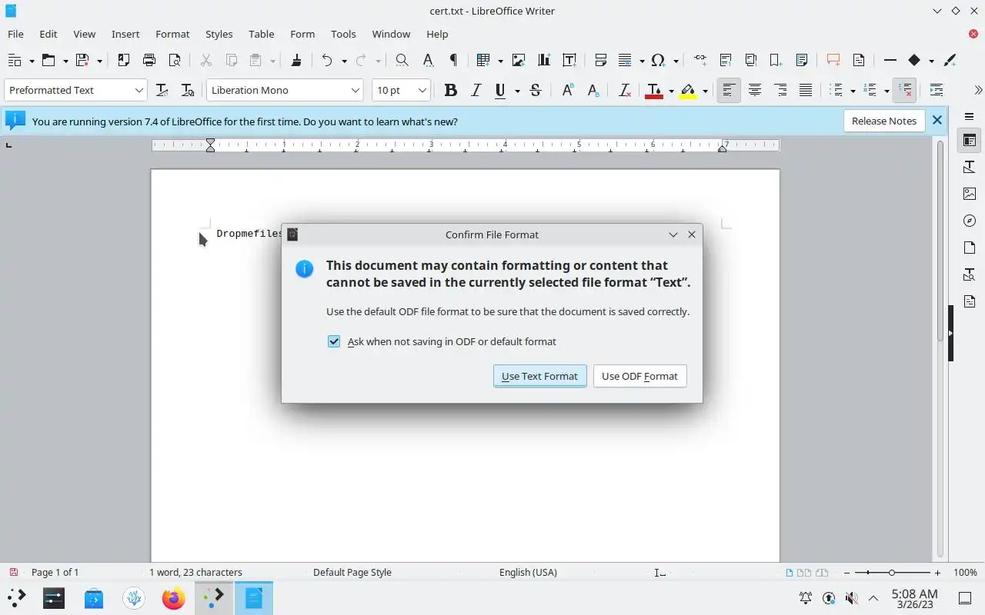Toggle Bold formatting
Image resolution: width=985 pixels, height=615 pixels.
[x=451, y=90]
